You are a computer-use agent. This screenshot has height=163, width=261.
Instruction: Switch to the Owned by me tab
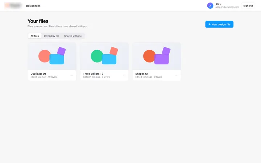(x=51, y=36)
